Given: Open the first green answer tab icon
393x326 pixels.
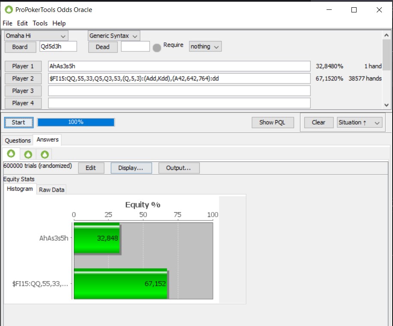Looking at the screenshot, I should (11, 154).
